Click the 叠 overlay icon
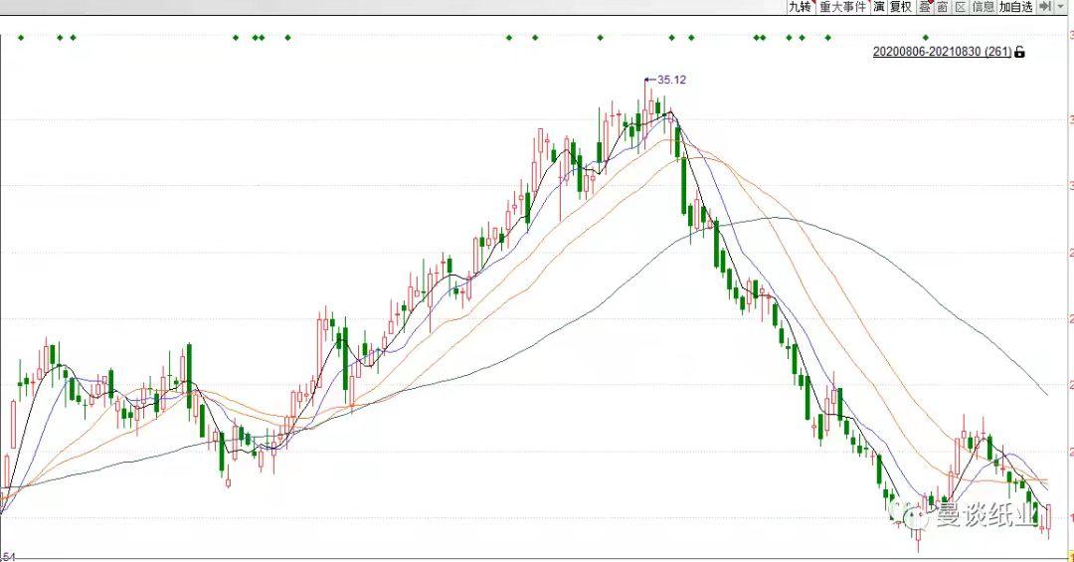 click(924, 7)
